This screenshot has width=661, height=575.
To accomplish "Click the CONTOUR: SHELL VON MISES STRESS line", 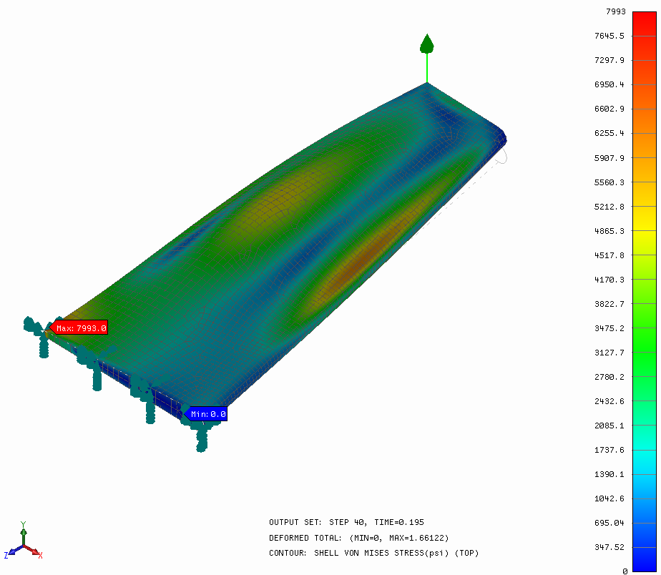I will [x=374, y=553].
